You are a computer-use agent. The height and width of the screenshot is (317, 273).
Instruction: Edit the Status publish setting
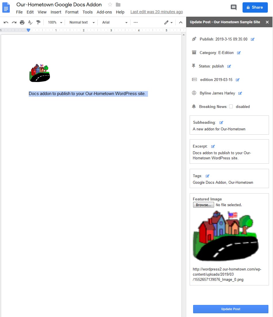click(x=229, y=66)
